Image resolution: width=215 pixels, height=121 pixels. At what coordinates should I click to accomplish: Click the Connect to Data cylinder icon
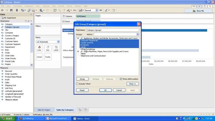tap(17, 10)
